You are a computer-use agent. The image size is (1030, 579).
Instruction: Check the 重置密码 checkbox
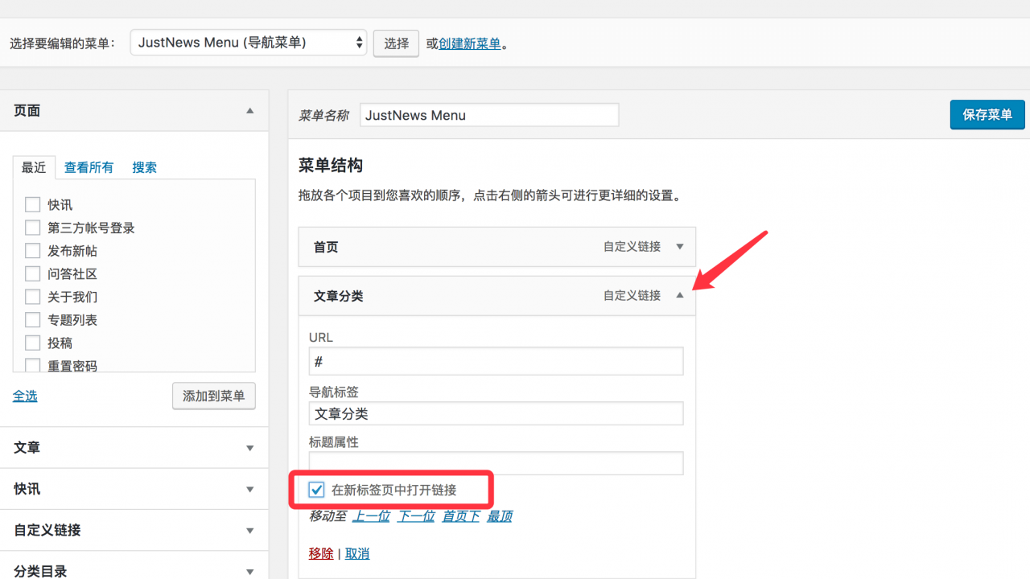point(33,366)
